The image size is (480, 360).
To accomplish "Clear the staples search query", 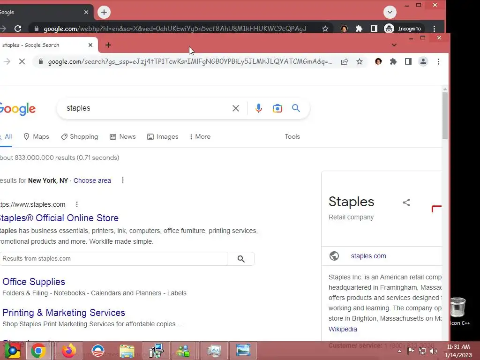I will pyautogui.click(x=236, y=108).
